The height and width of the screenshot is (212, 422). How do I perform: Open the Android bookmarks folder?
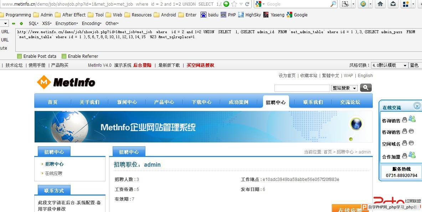pos(165,15)
